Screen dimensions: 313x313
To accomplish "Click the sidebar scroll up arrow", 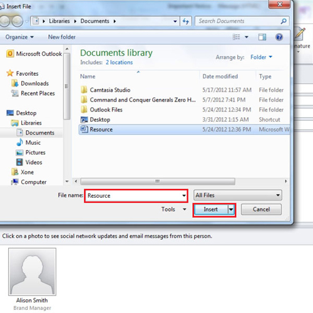I will point(67,49).
